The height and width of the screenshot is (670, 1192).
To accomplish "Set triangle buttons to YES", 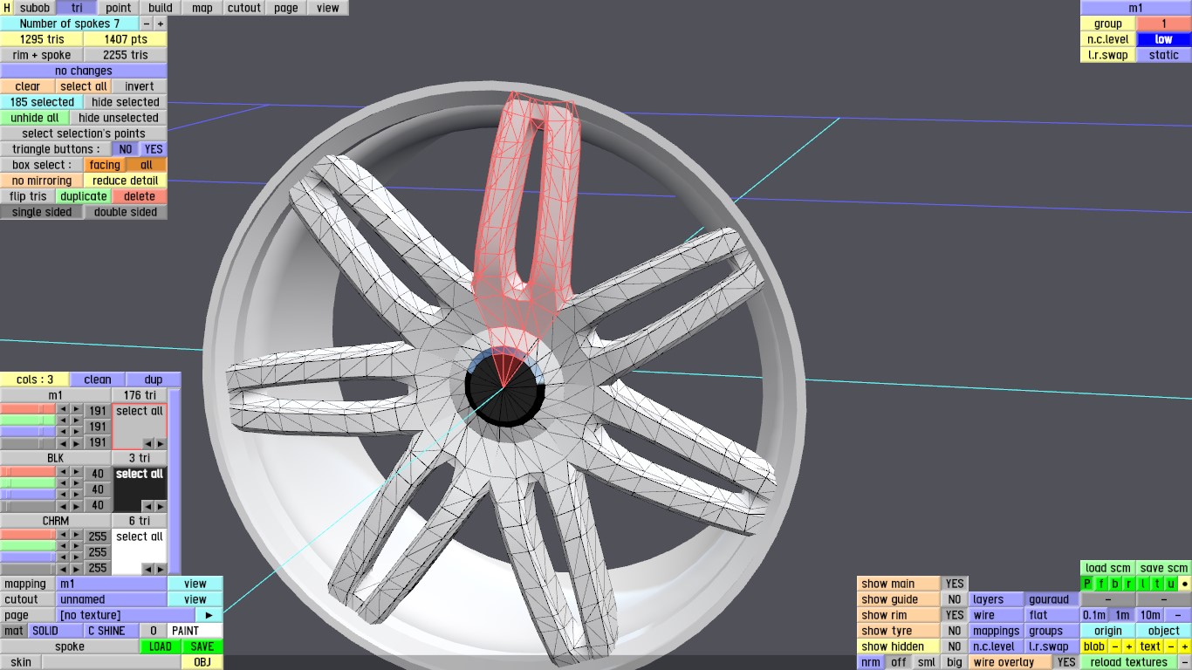I will pyautogui.click(x=154, y=149).
